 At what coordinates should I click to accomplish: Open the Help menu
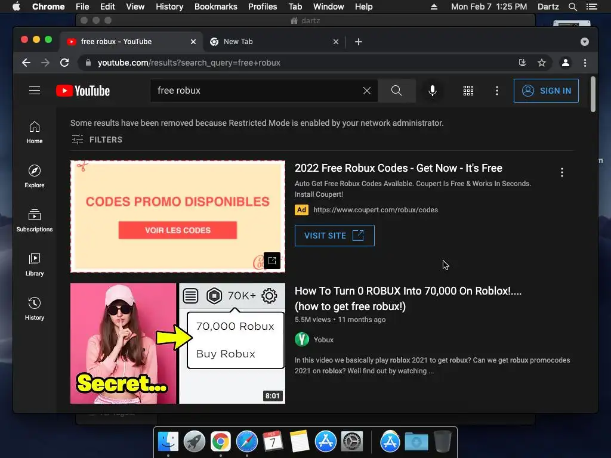coord(363,7)
